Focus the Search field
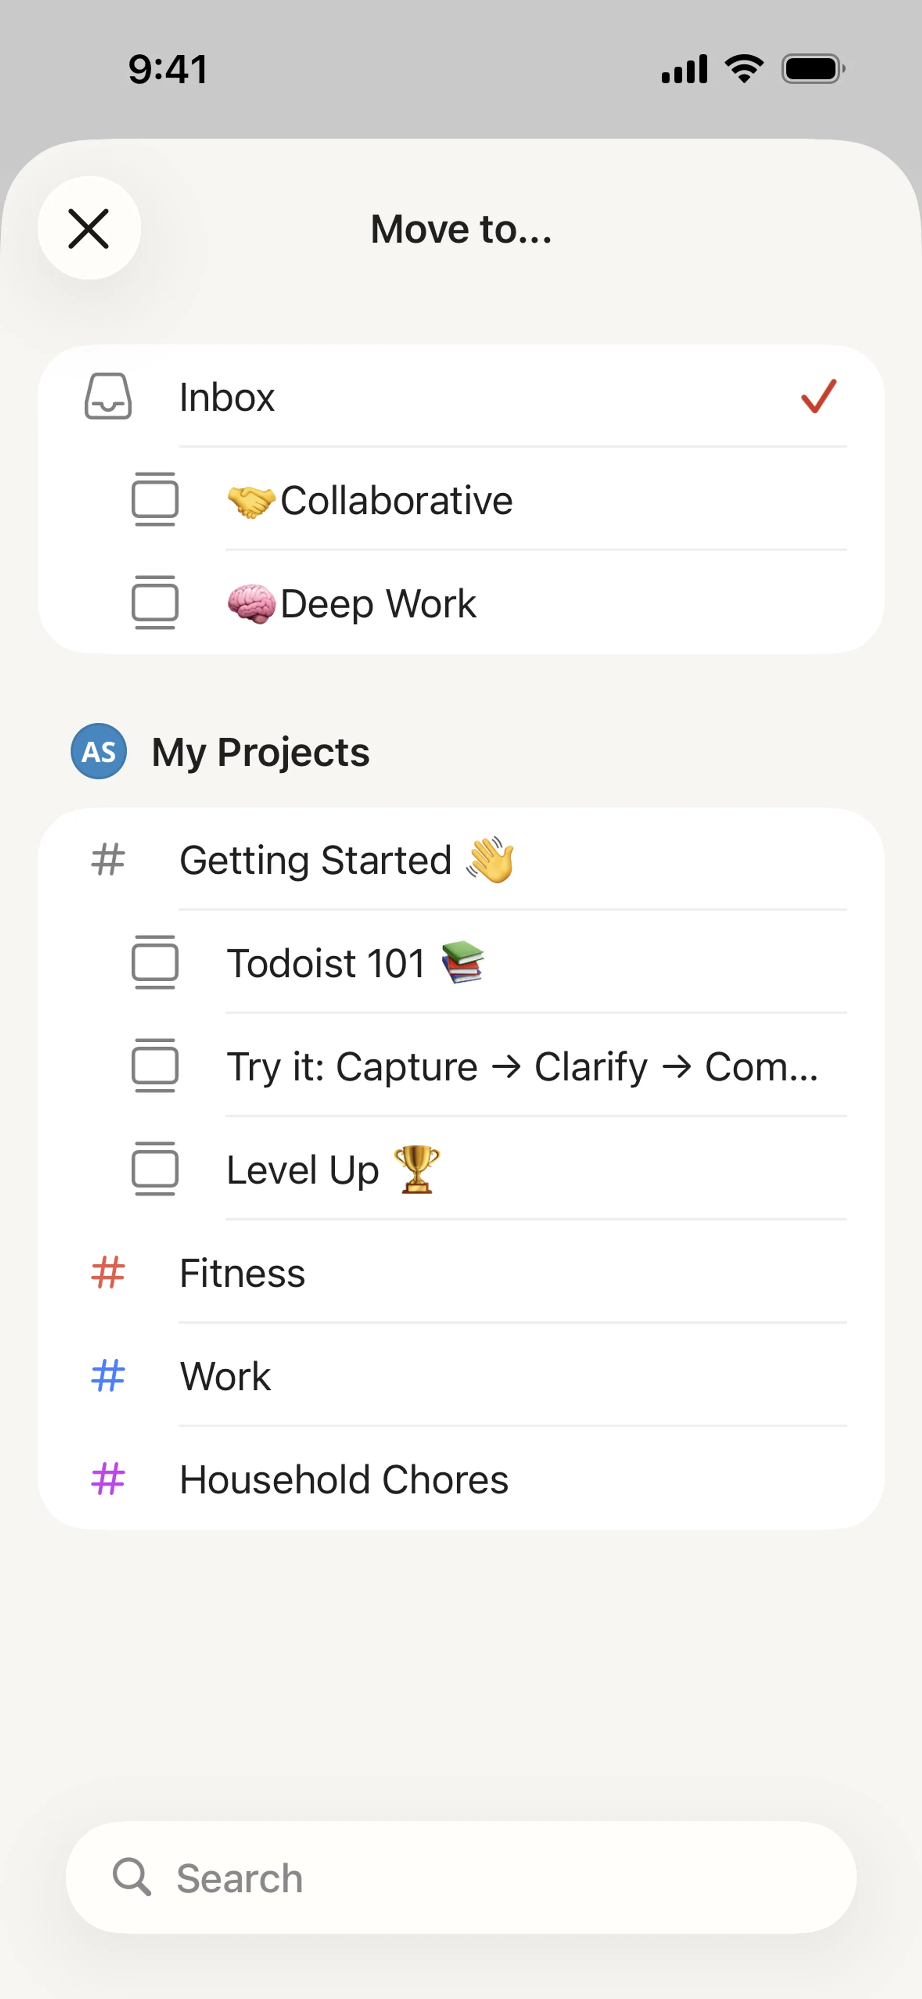922x1999 pixels. (461, 1878)
